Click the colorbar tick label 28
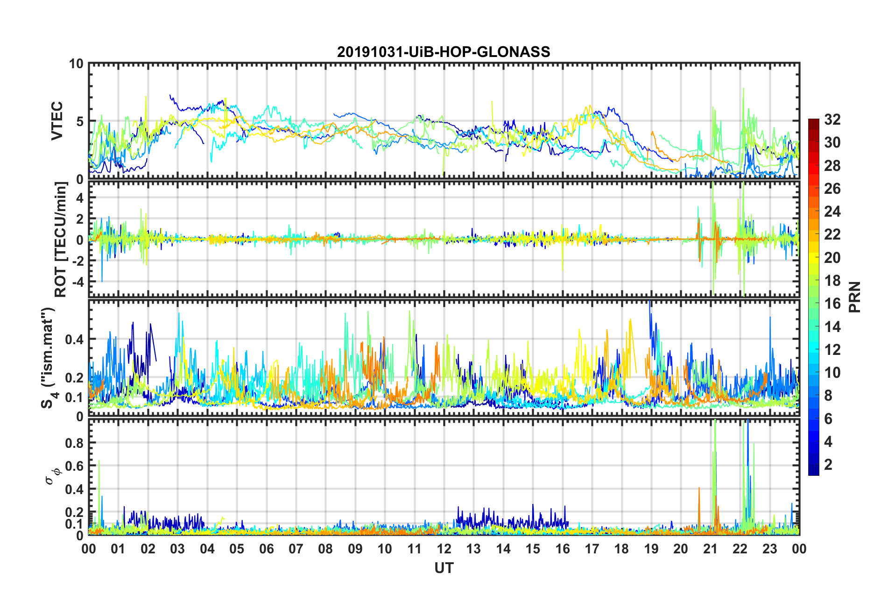The width and height of the screenshot is (888, 594). [x=832, y=166]
